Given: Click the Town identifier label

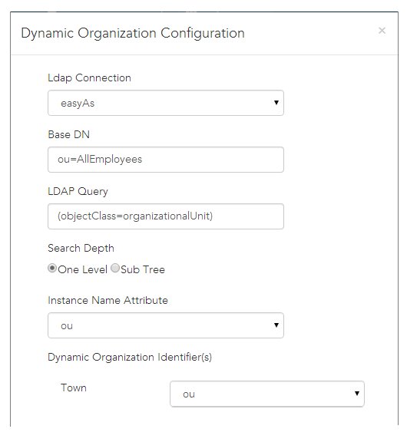Looking at the screenshot, I should 74,388.
